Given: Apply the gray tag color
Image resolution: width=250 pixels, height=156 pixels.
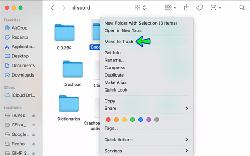Looking at the screenshot, I should [x=157, y=119].
